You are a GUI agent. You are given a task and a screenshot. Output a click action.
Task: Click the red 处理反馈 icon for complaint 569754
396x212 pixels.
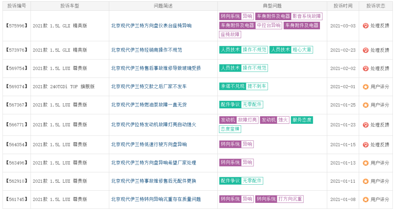click(x=366, y=68)
